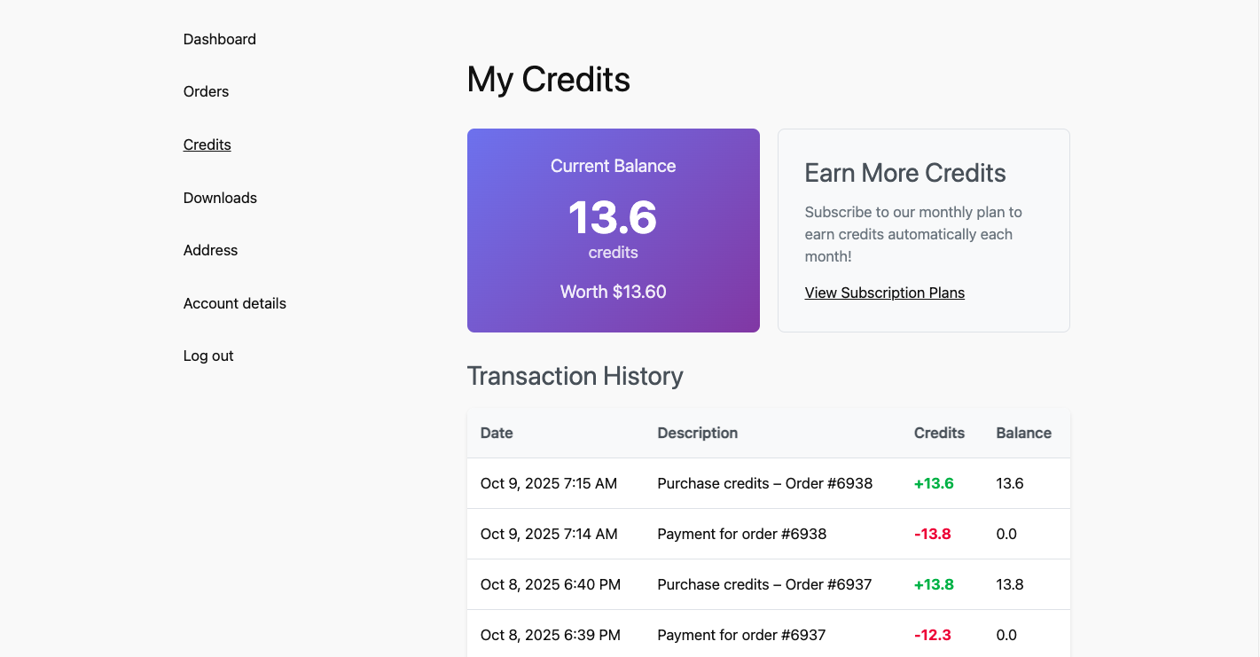This screenshot has width=1260, height=657.
Task: Click the Date column header
Action: (x=497, y=433)
